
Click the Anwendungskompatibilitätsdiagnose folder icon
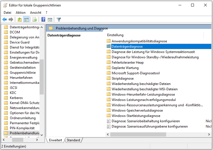[x=109, y=41]
